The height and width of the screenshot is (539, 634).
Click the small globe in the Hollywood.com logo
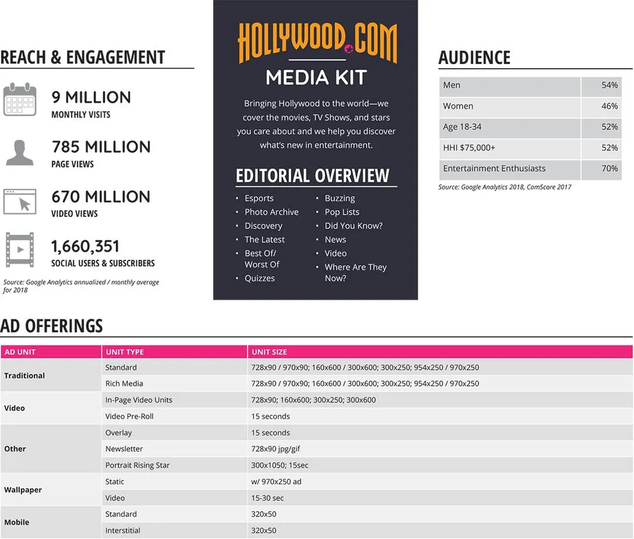(348, 49)
